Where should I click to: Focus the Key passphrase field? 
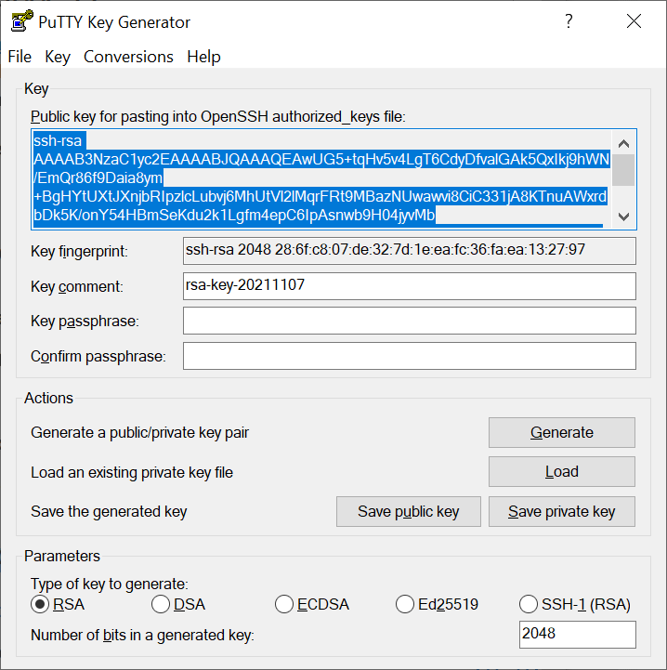tap(410, 321)
